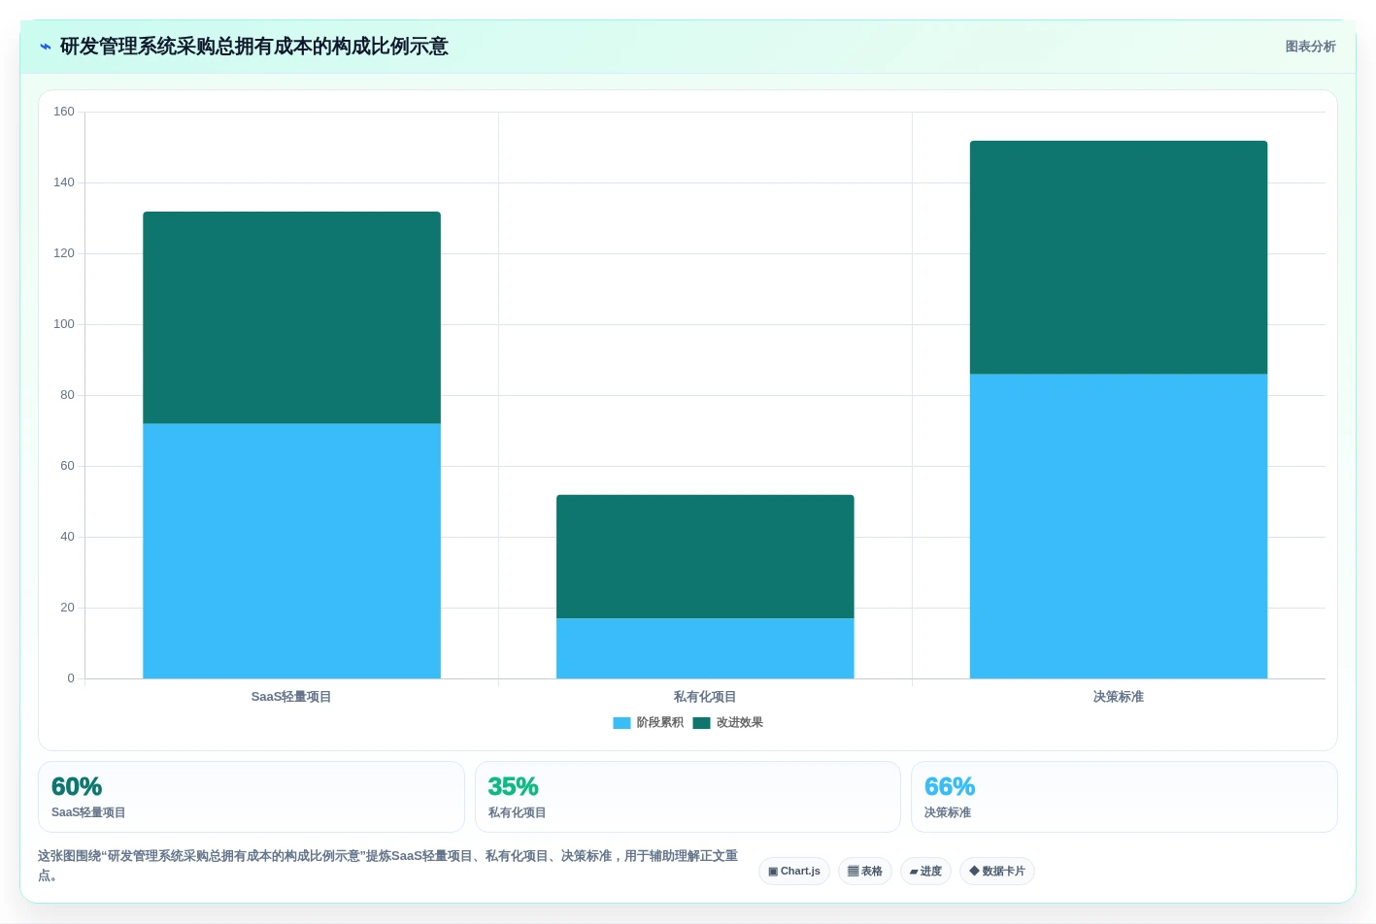Click the SaaS轻量项目 x-axis label

tap(291, 697)
